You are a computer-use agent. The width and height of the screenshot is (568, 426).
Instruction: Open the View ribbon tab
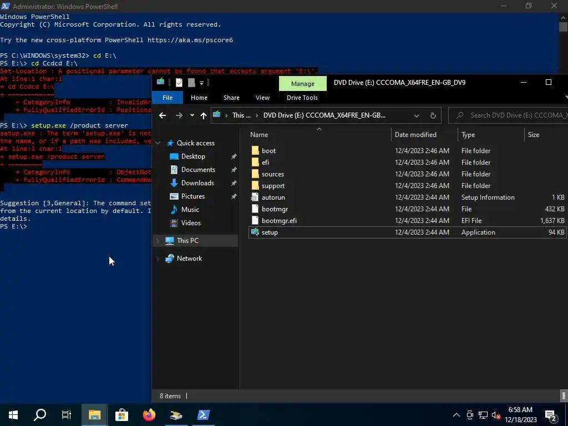262,98
